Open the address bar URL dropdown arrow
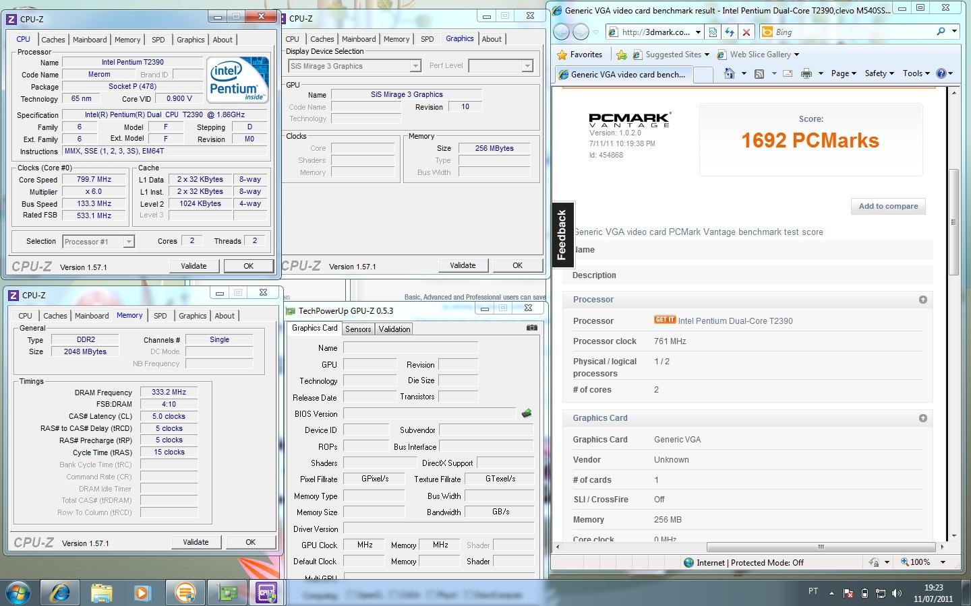Viewport: 971px width, 606px height. click(698, 32)
